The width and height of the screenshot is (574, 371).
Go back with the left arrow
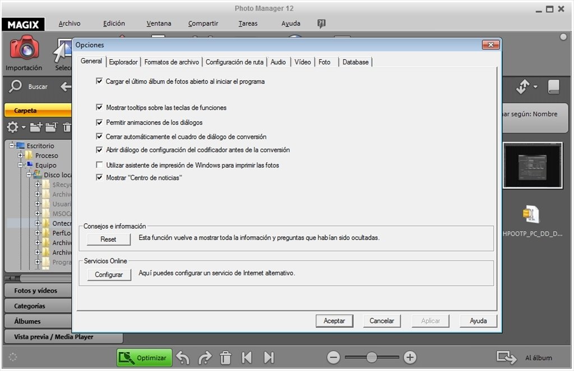(x=66, y=87)
